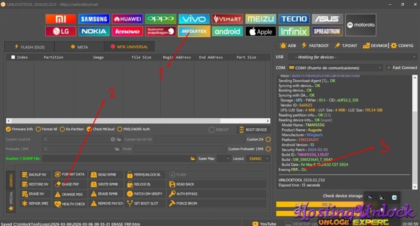
Task: Expand the COM port dropdown
Action: point(335,68)
